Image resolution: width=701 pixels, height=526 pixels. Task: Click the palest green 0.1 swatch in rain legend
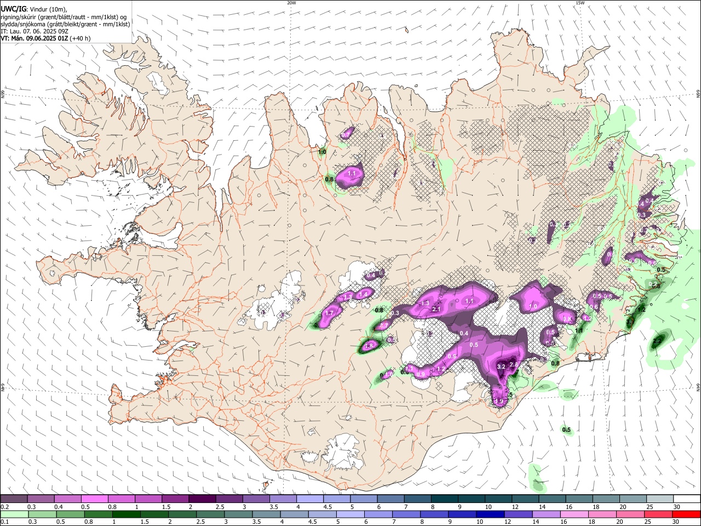14,514
